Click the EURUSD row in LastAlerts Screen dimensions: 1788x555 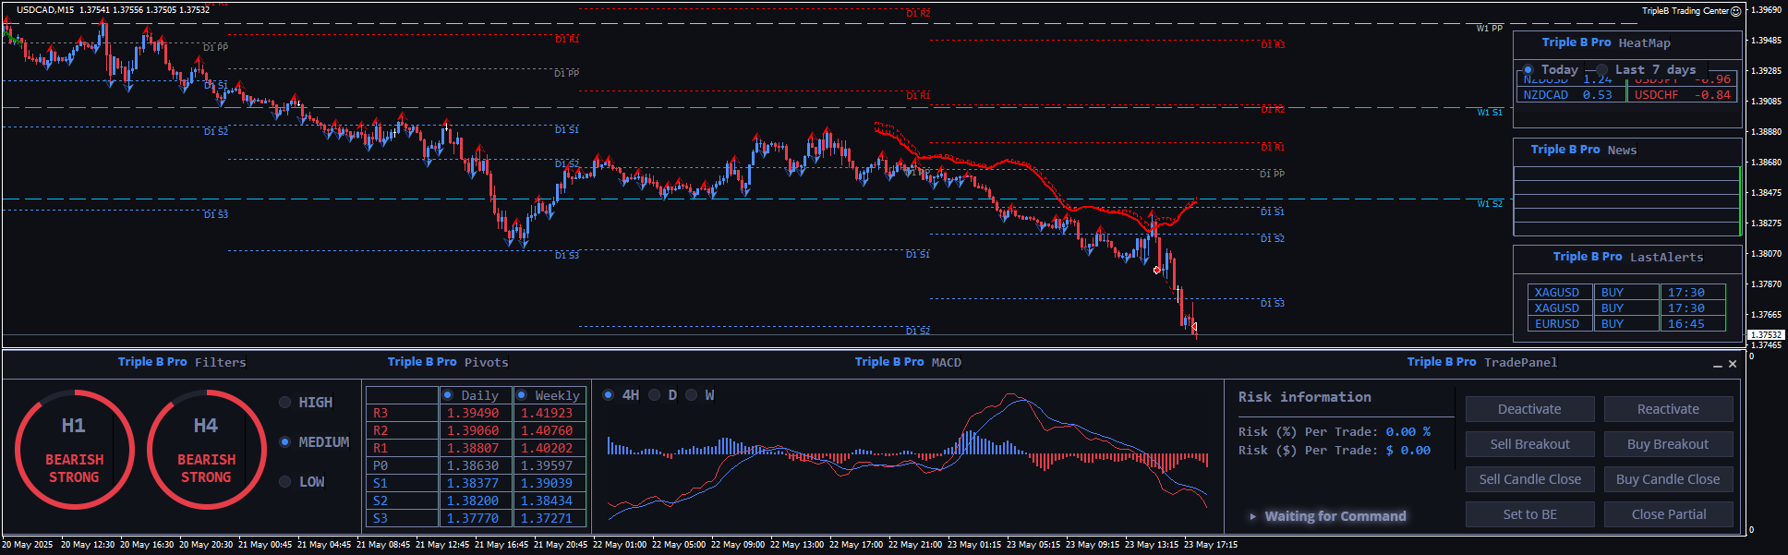pyautogui.click(x=1557, y=324)
